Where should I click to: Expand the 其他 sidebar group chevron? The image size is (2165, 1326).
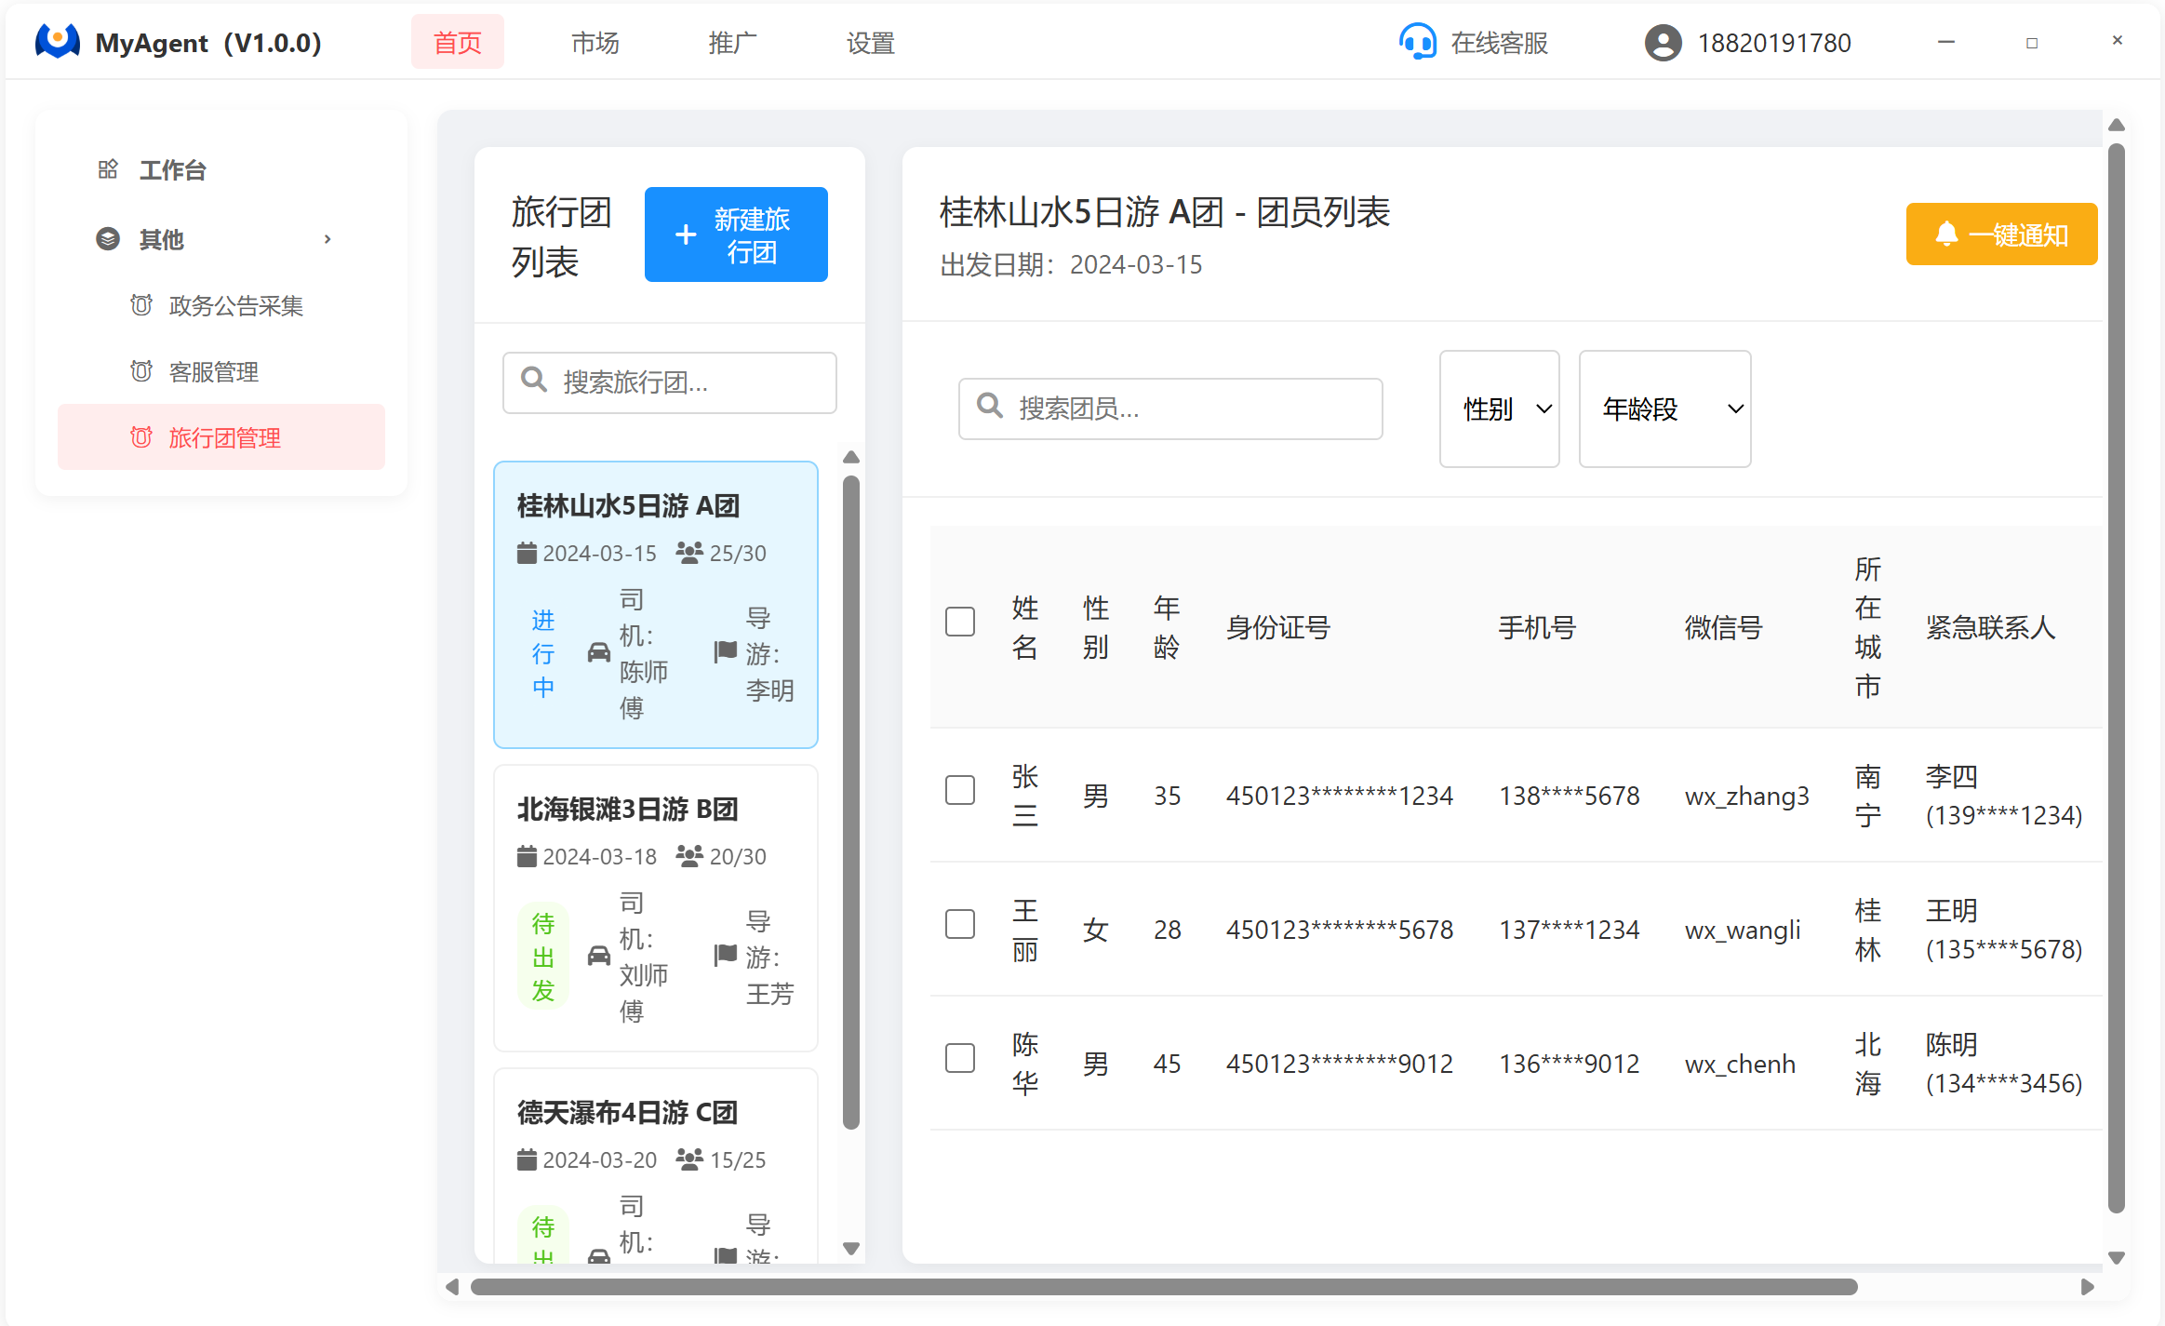pyautogui.click(x=327, y=239)
